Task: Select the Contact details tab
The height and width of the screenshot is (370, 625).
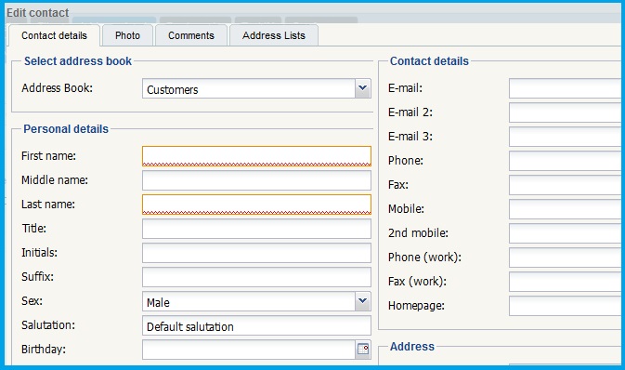Action: (54, 35)
